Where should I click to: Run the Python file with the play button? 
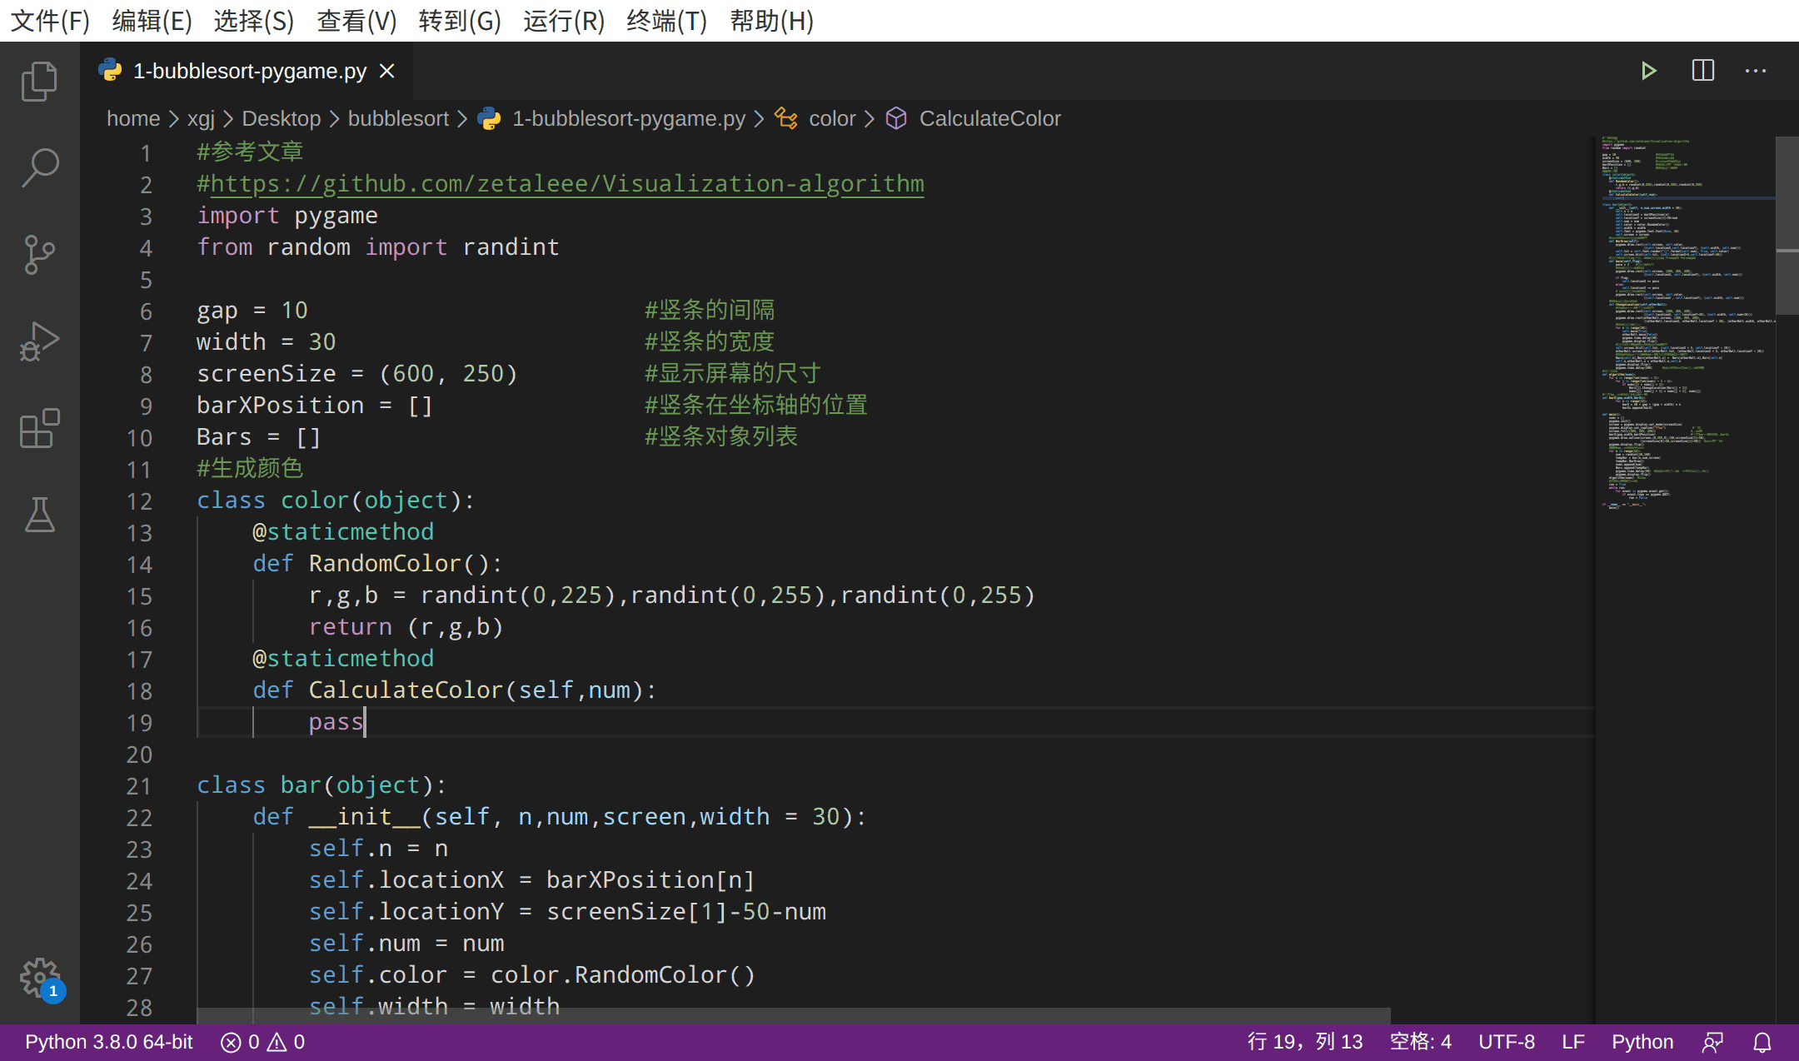1650,71
